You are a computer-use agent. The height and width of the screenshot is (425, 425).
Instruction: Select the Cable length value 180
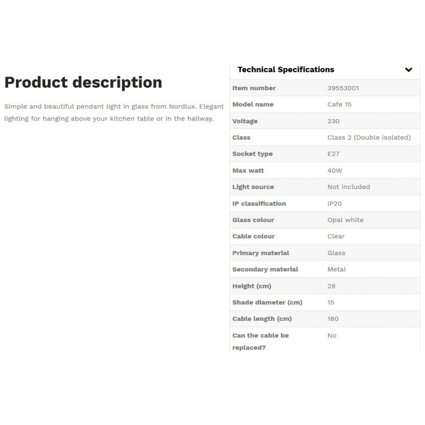[x=333, y=319]
